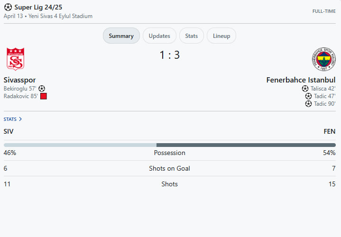Image resolution: width=341 pixels, height=237 pixels.
Task: Switch to the Updates tab
Action: pyautogui.click(x=159, y=36)
